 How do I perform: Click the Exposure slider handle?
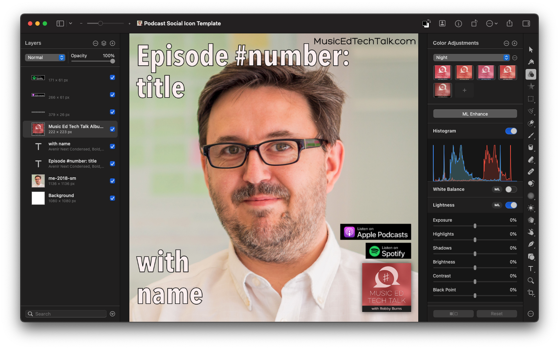click(475, 226)
